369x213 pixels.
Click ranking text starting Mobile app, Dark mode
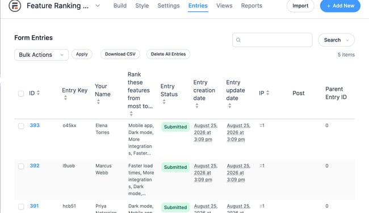[141, 139]
